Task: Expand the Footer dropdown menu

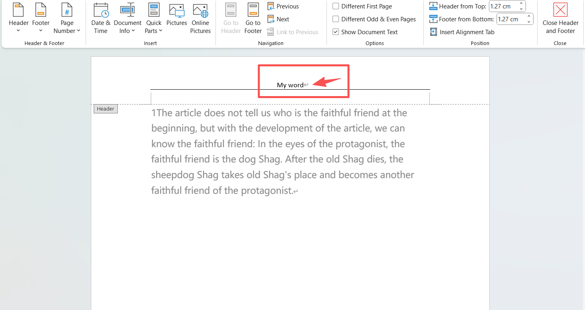Action: pos(41,18)
